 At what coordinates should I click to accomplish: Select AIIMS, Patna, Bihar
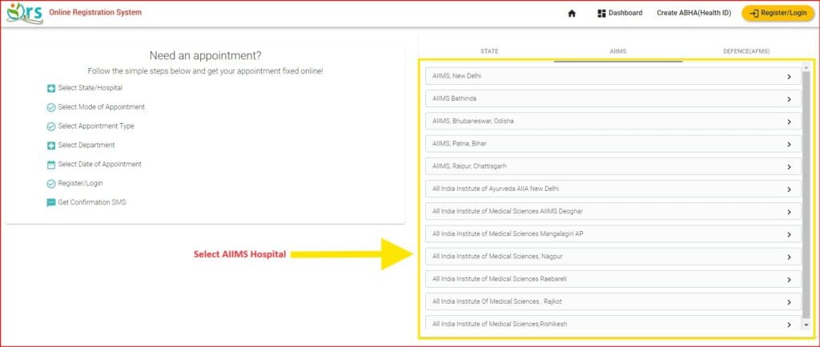pyautogui.click(x=613, y=143)
